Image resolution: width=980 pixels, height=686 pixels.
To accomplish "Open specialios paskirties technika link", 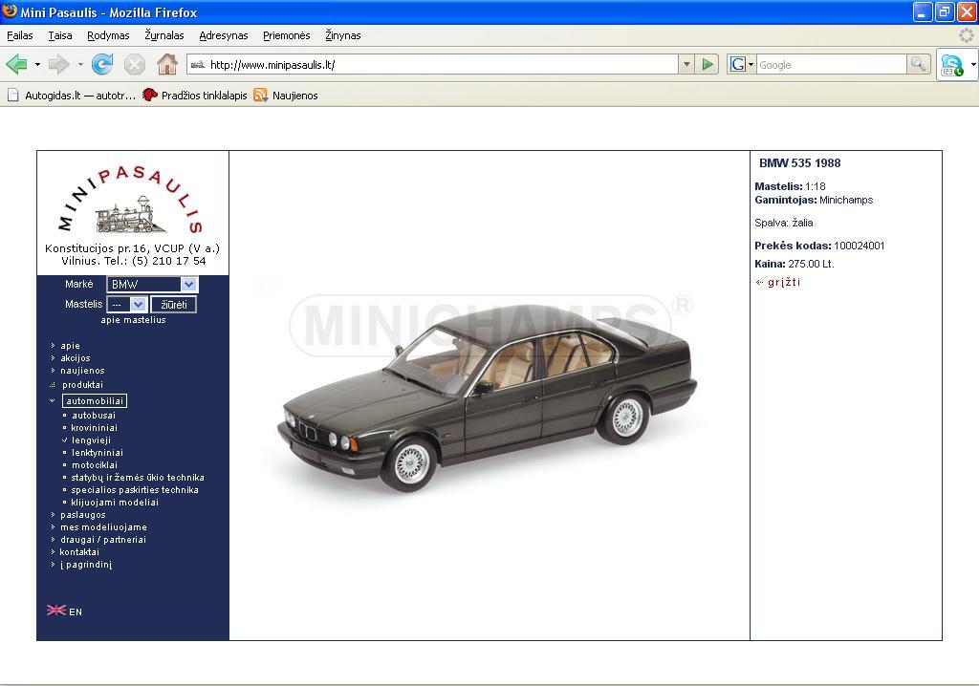I will tap(135, 490).
